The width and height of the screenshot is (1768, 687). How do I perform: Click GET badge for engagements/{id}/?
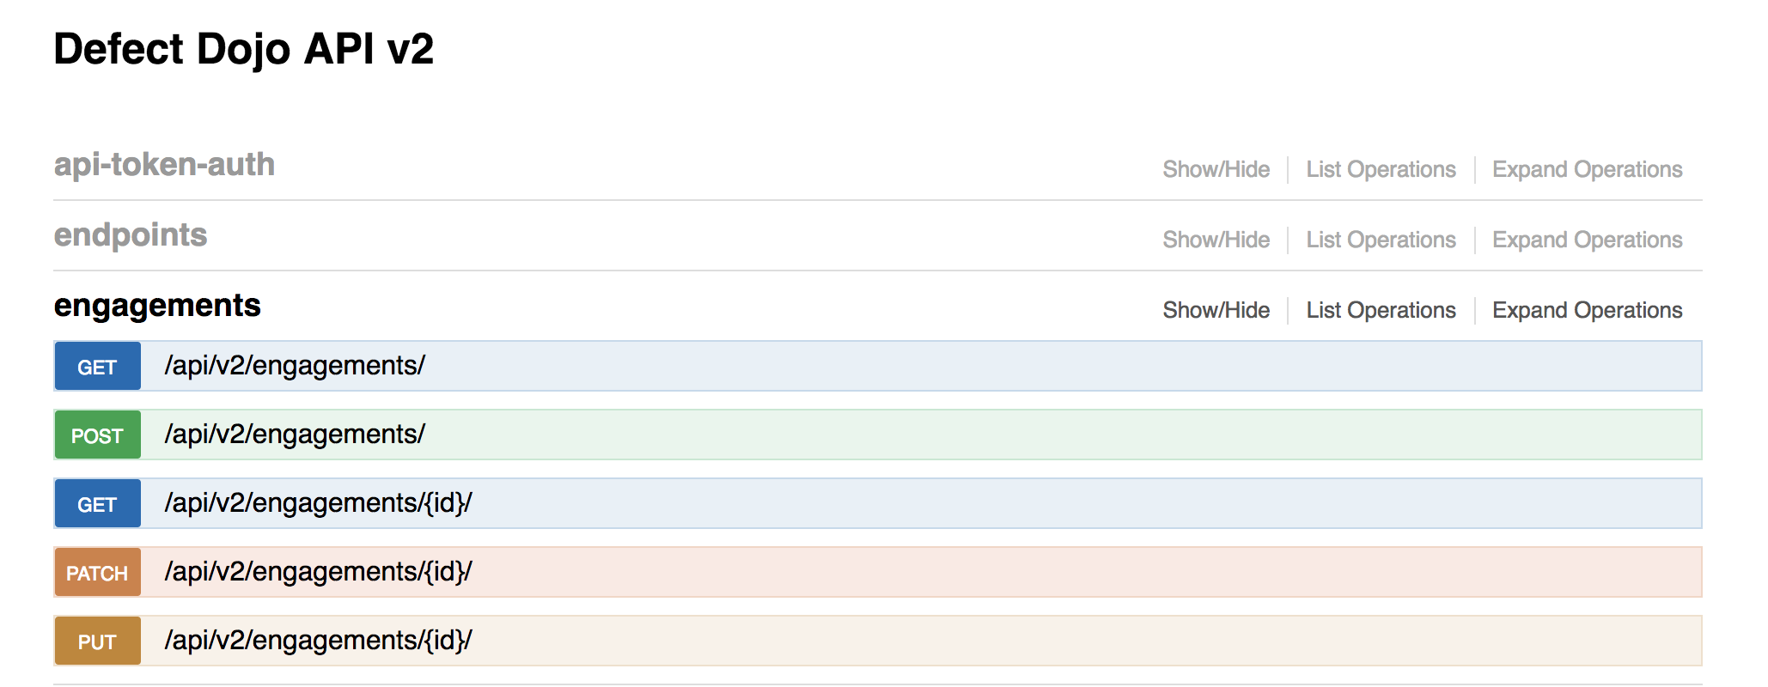point(97,504)
